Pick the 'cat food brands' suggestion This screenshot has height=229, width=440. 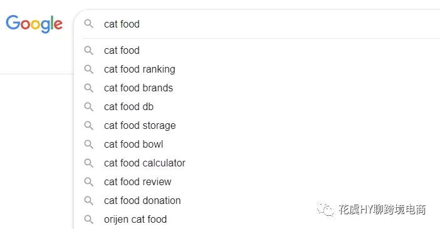pyautogui.click(x=257, y=88)
